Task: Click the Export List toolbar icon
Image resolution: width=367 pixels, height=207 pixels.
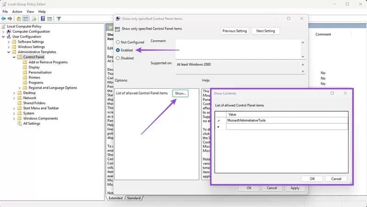Action: [x=34, y=19]
